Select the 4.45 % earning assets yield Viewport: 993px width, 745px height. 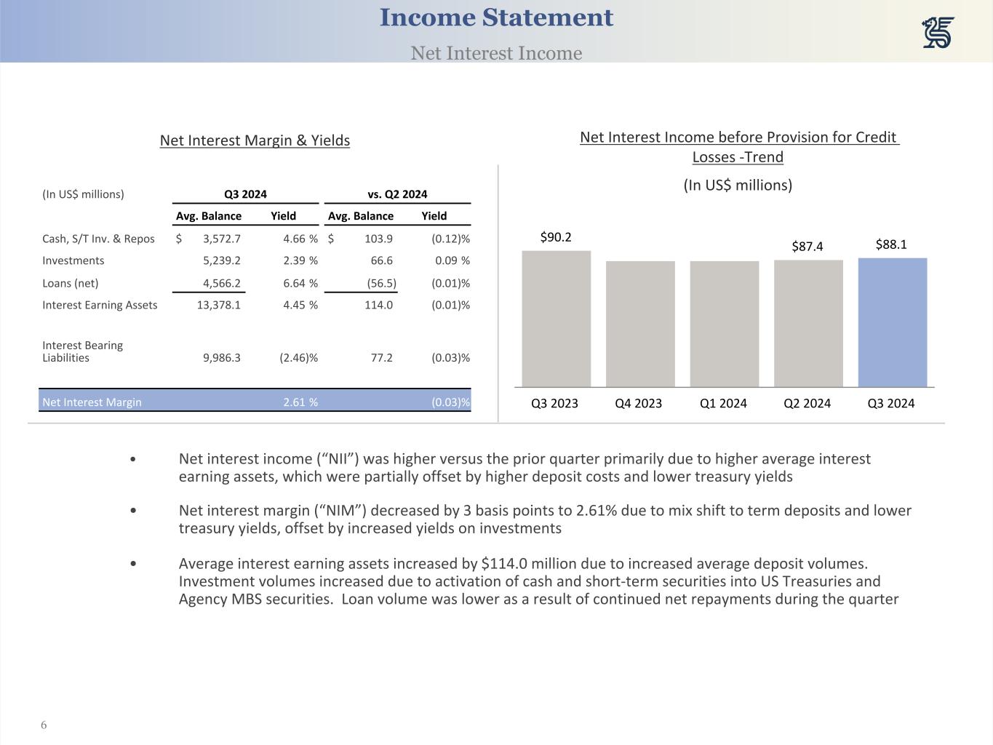[x=300, y=305]
